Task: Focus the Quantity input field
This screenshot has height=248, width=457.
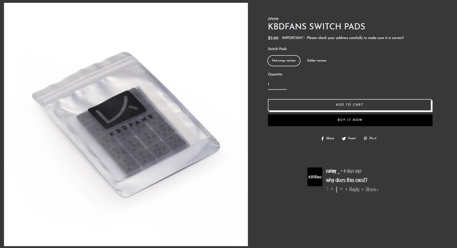Action: click(277, 84)
